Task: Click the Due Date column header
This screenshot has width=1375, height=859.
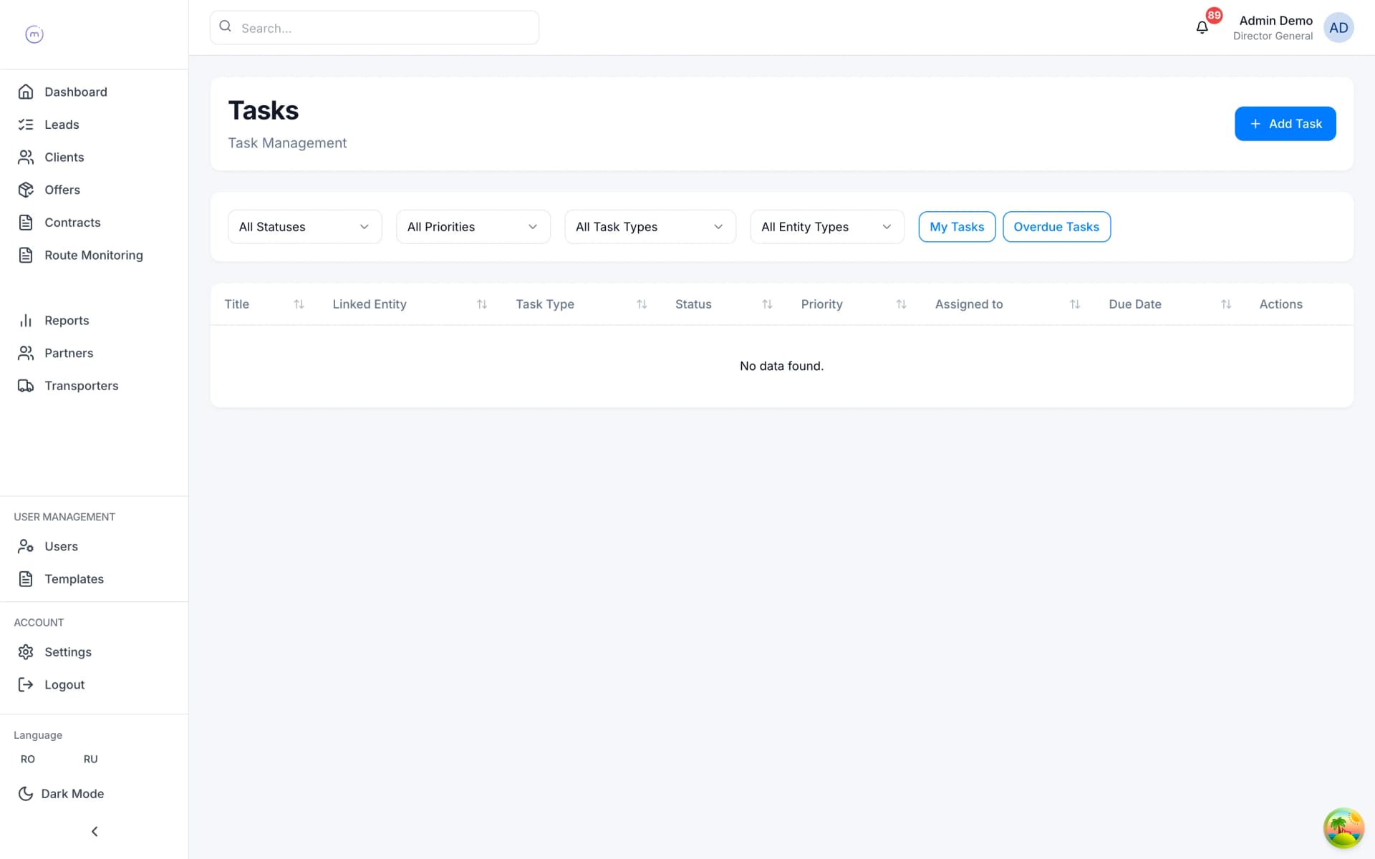Action: pos(1135,304)
